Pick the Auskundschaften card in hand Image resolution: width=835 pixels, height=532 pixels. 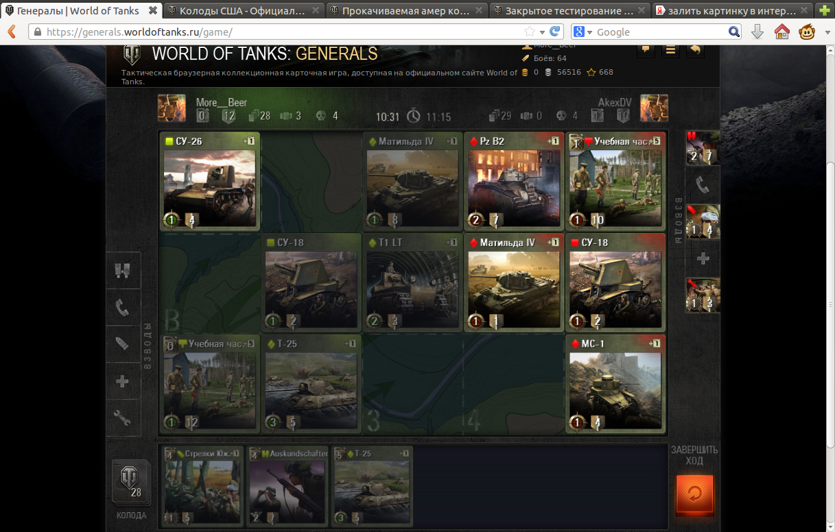(287, 487)
